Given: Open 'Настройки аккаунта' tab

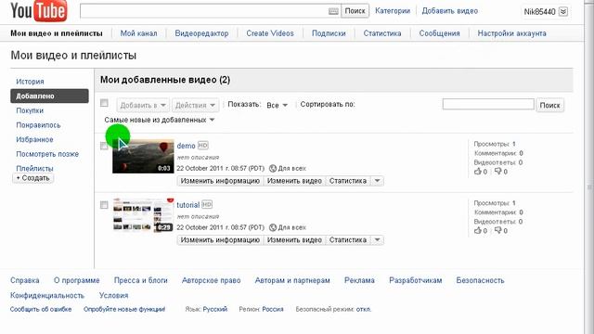Looking at the screenshot, I should click(x=511, y=33).
